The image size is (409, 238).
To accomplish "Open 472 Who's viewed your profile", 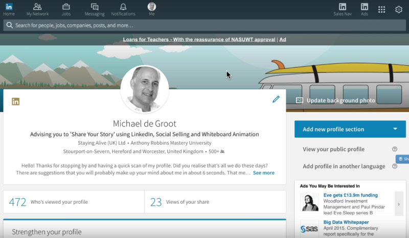I will click(x=74, y=202).
